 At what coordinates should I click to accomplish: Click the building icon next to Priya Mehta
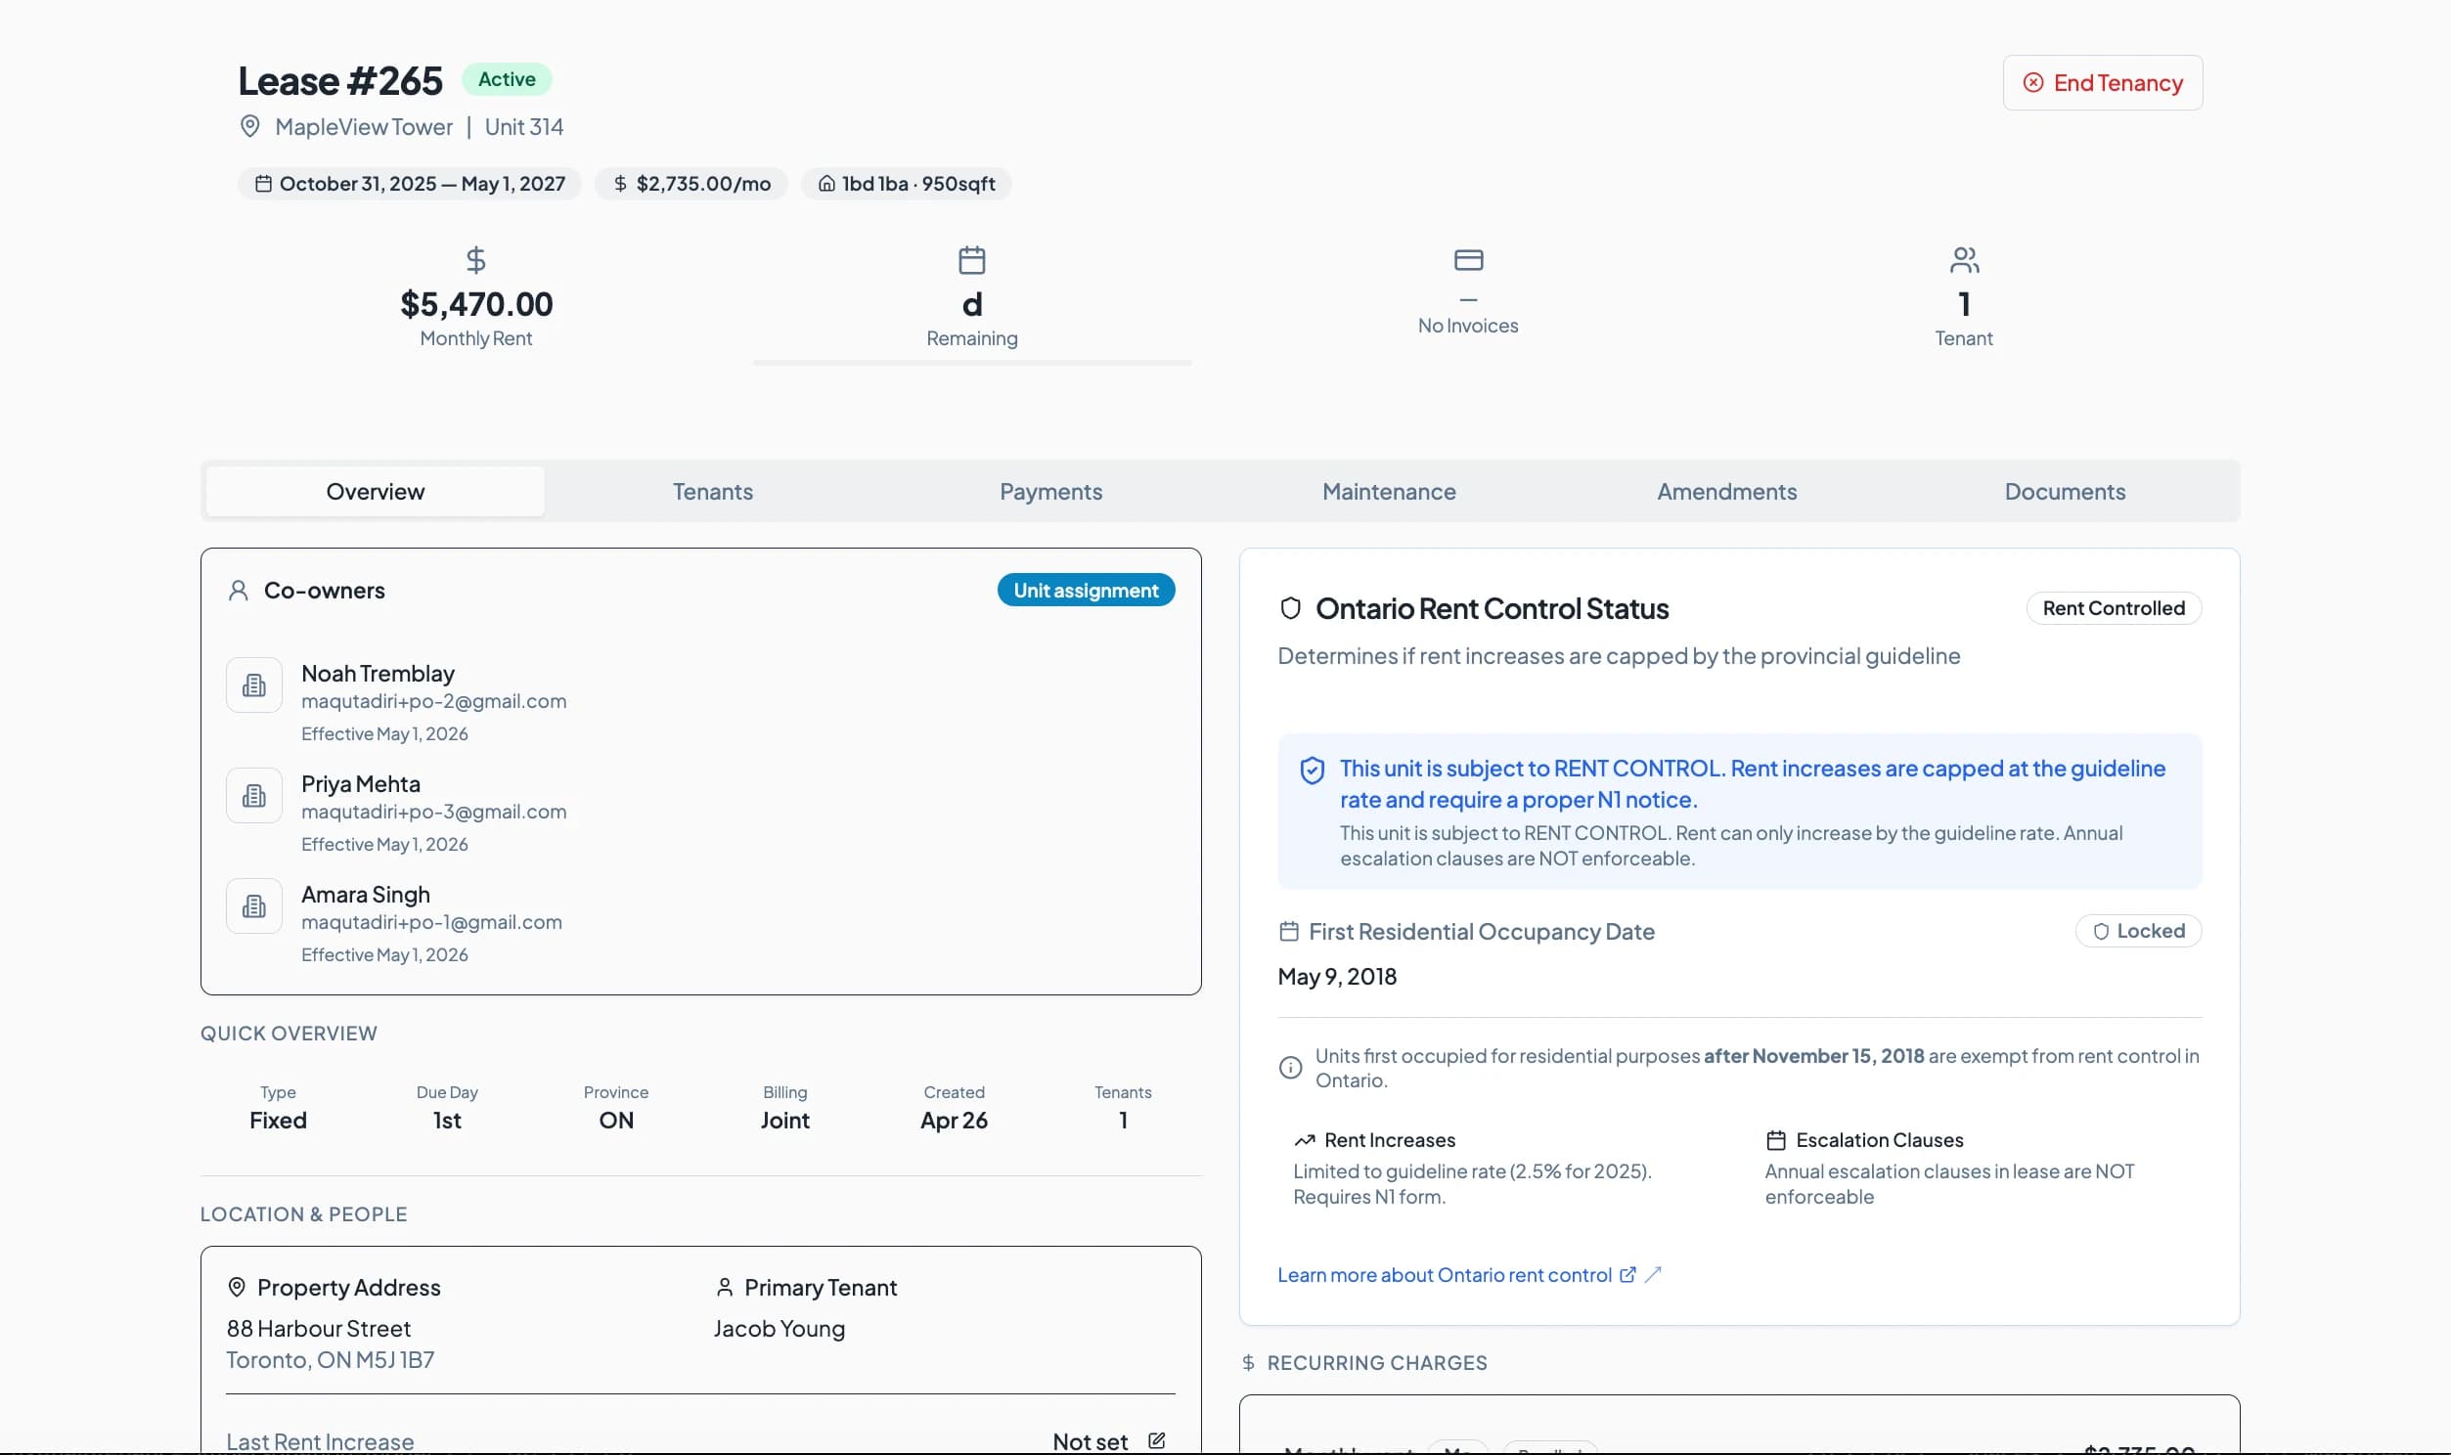(x=254, y=795)
